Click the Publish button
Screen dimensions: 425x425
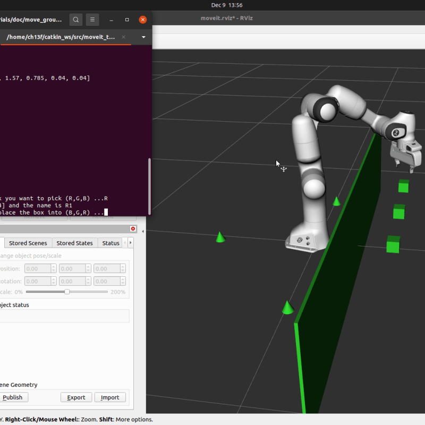coord(13,397)
